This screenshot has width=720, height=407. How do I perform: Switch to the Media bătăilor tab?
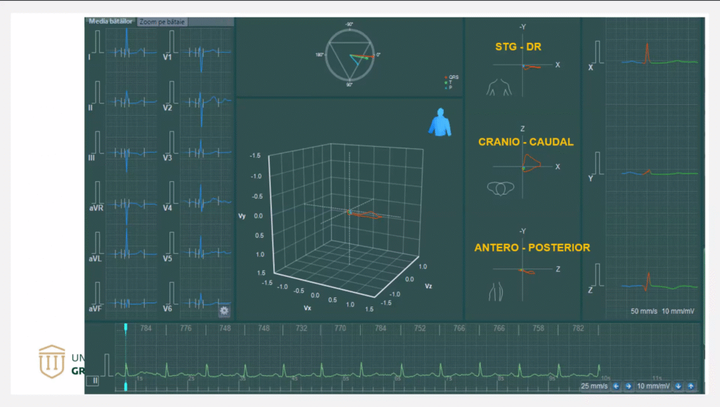tap(112, 22)
